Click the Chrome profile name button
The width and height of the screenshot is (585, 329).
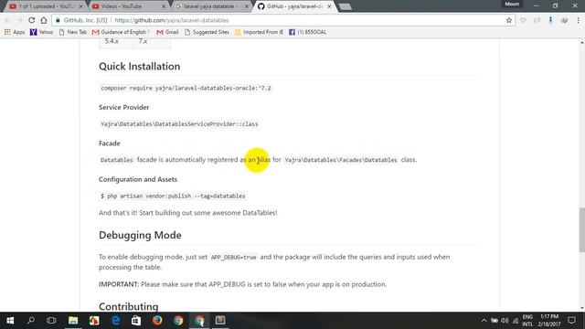[x=512, y=4]
